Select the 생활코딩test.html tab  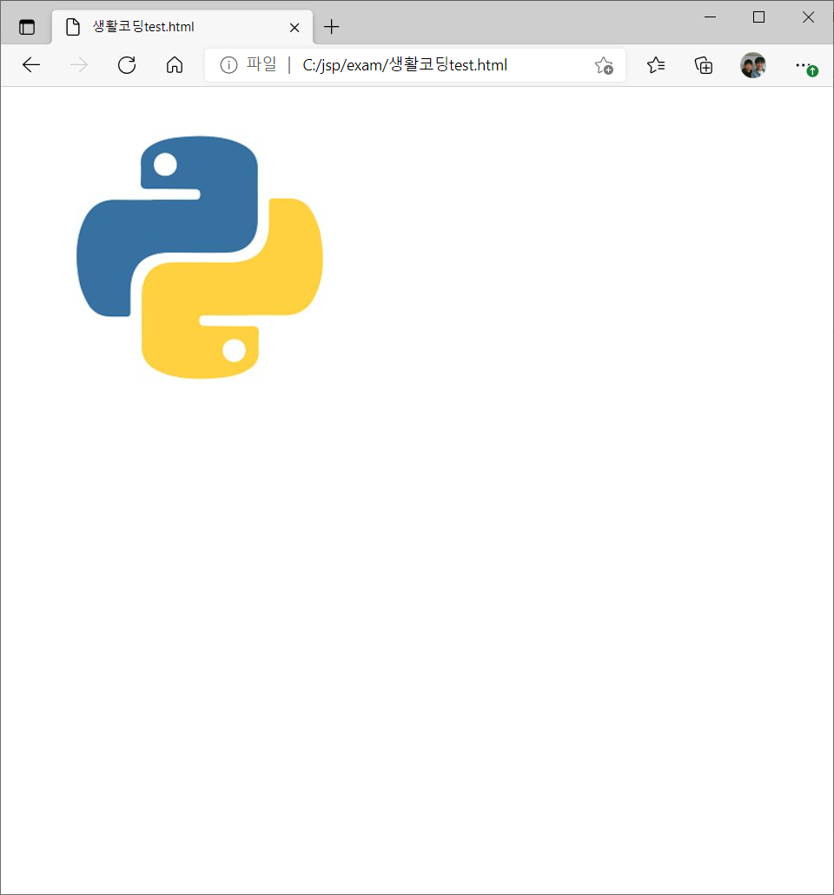[182, 27]
